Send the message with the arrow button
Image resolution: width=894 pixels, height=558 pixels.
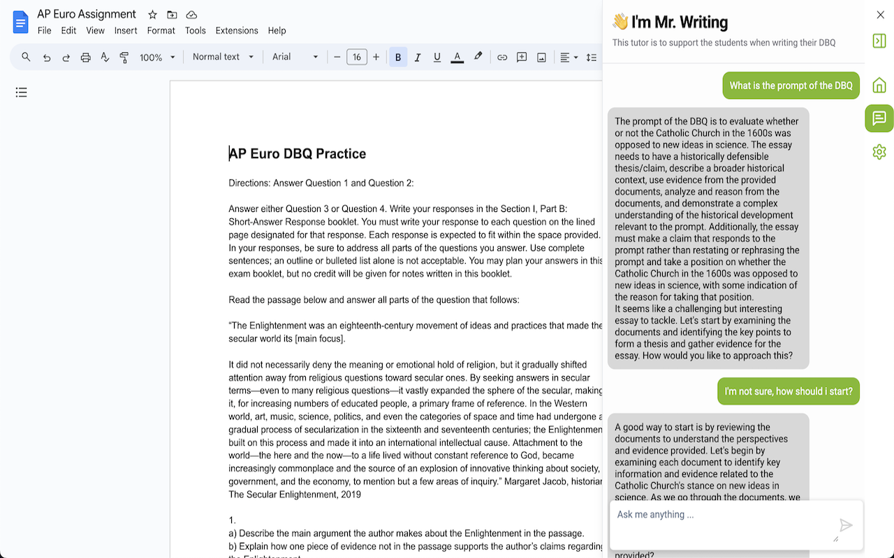[x=846, y=525]
